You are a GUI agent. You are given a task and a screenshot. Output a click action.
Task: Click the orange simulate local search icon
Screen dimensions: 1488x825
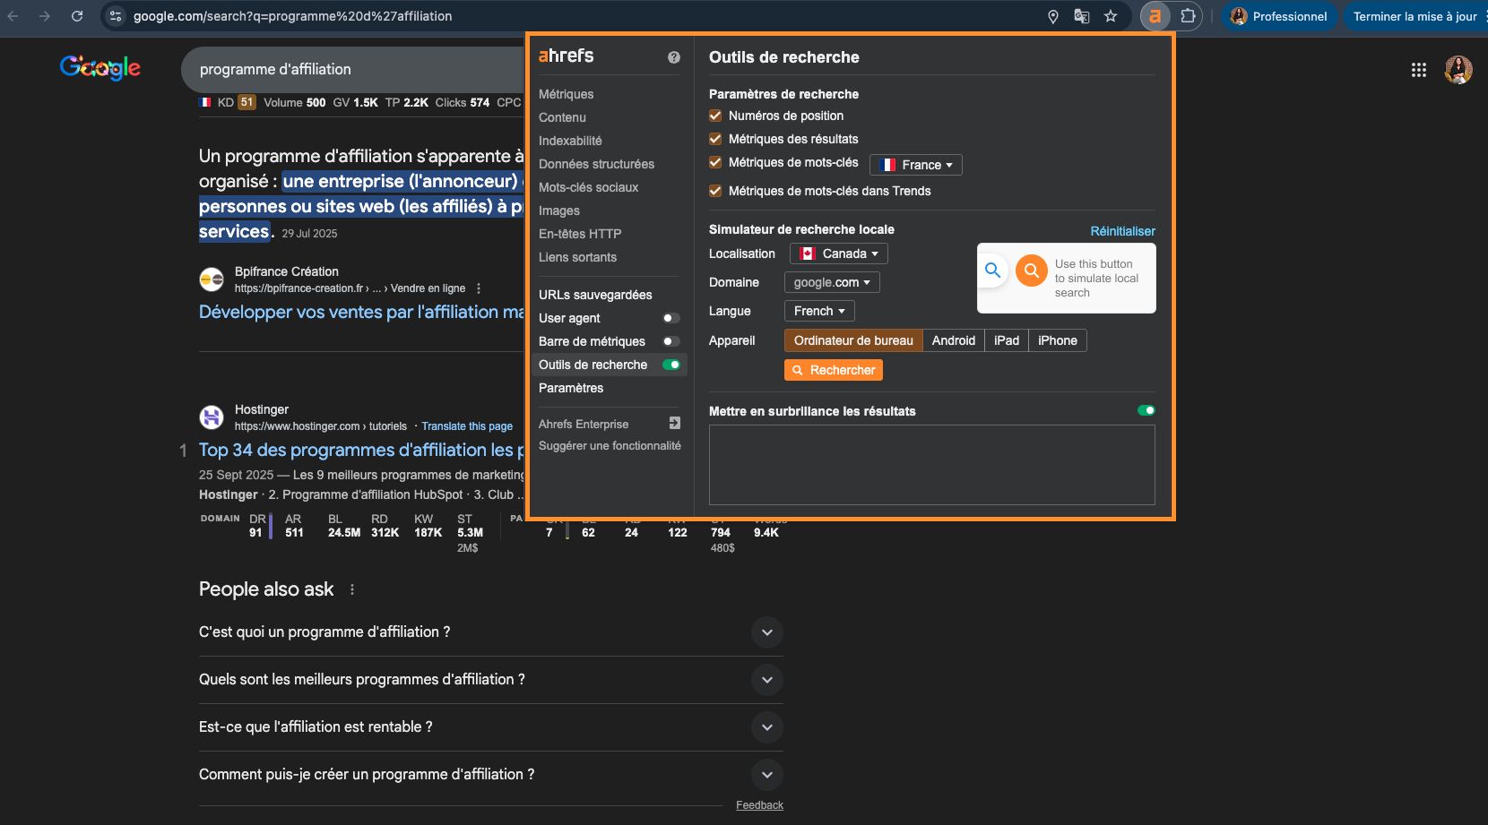(x=1032, y=270)
